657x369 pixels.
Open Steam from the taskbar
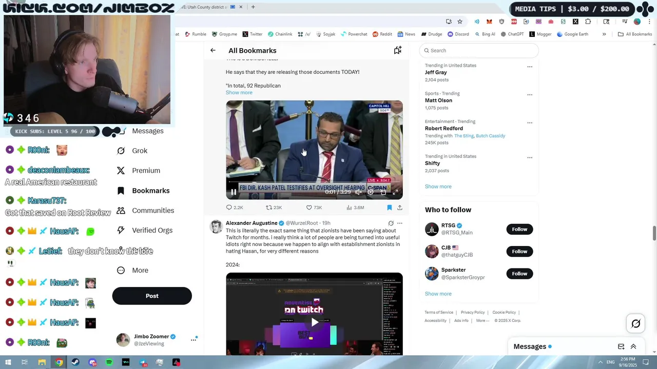(75, 362)
